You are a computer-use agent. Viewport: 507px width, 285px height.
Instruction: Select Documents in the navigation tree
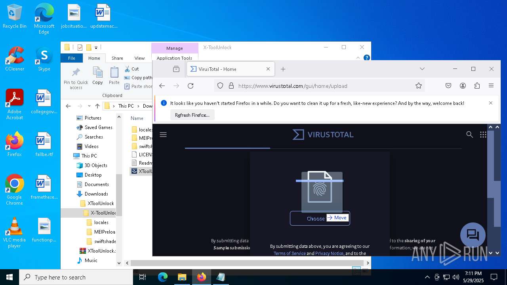point(97,184)
